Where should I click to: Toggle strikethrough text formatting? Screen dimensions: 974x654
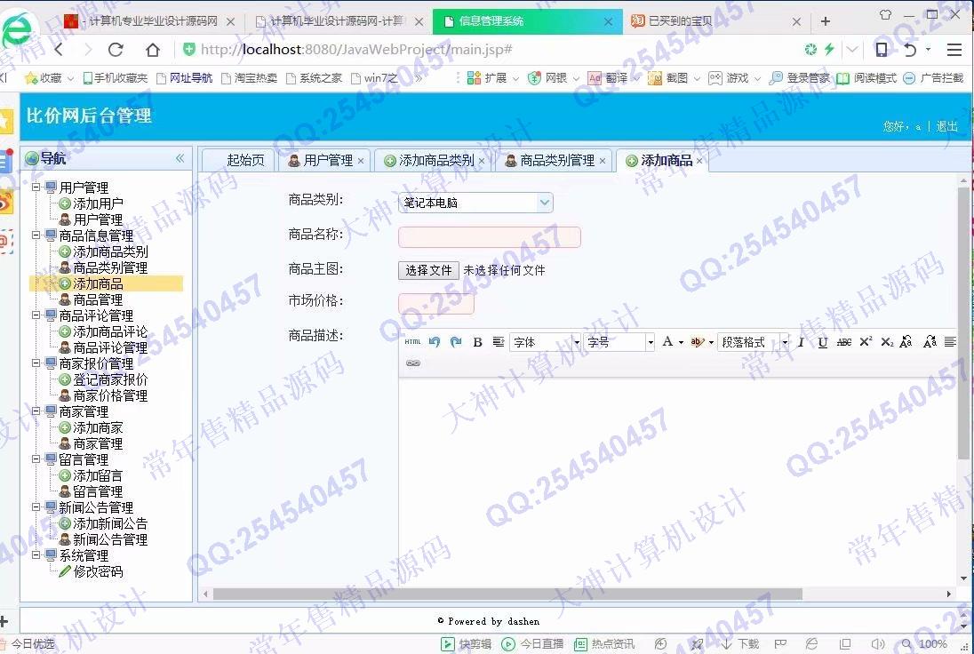(843, 342)
